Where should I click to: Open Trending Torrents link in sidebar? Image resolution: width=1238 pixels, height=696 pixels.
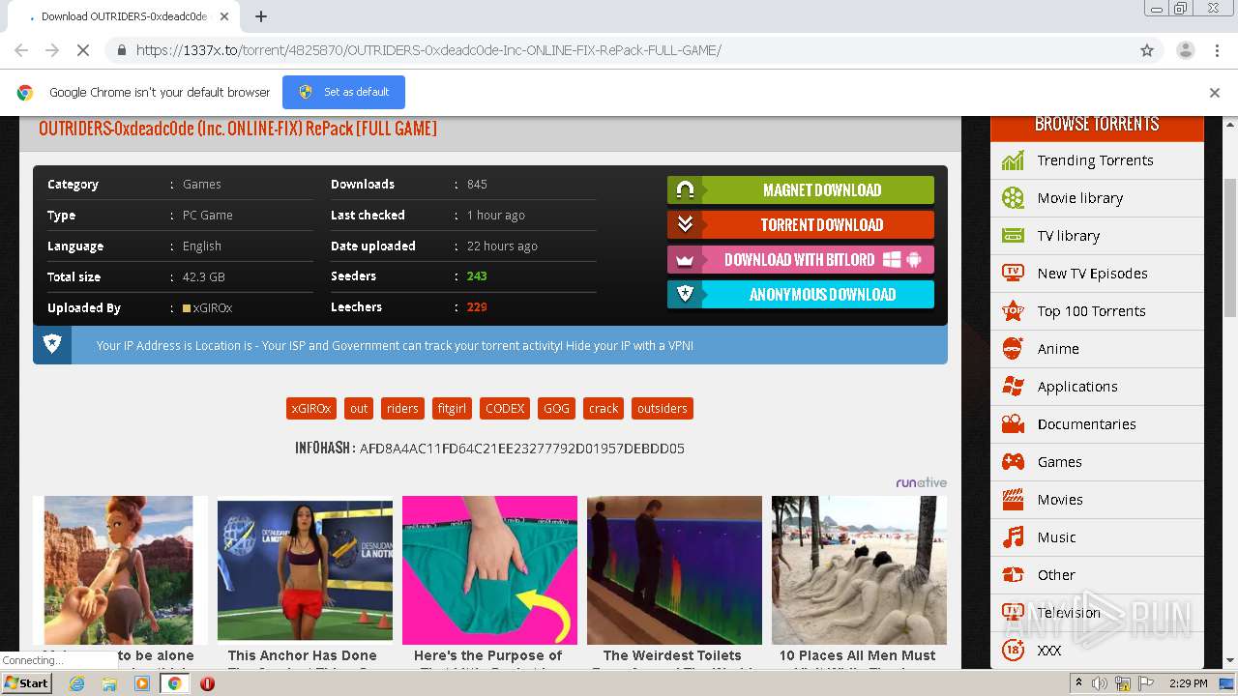[x=1095, y=160]
